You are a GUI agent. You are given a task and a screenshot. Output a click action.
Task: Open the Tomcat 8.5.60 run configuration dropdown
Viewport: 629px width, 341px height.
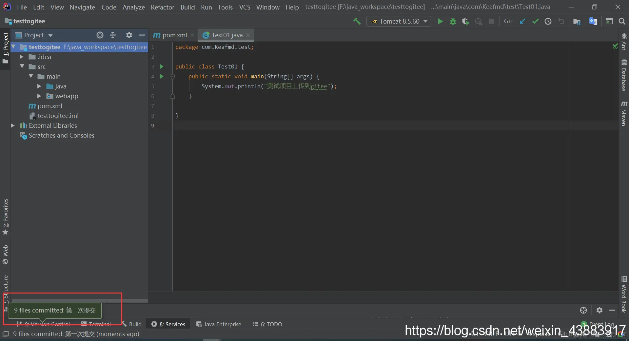point(399,21)
